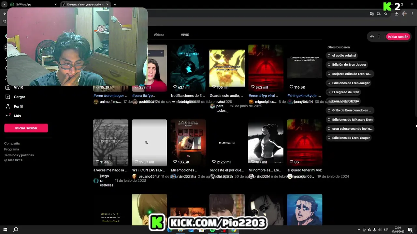The width and height of the screenshot is (417, 234).
Task: Open the 'No' video with 295,7 mil likes
Action: pyautogui.click(x=150, y=143)
